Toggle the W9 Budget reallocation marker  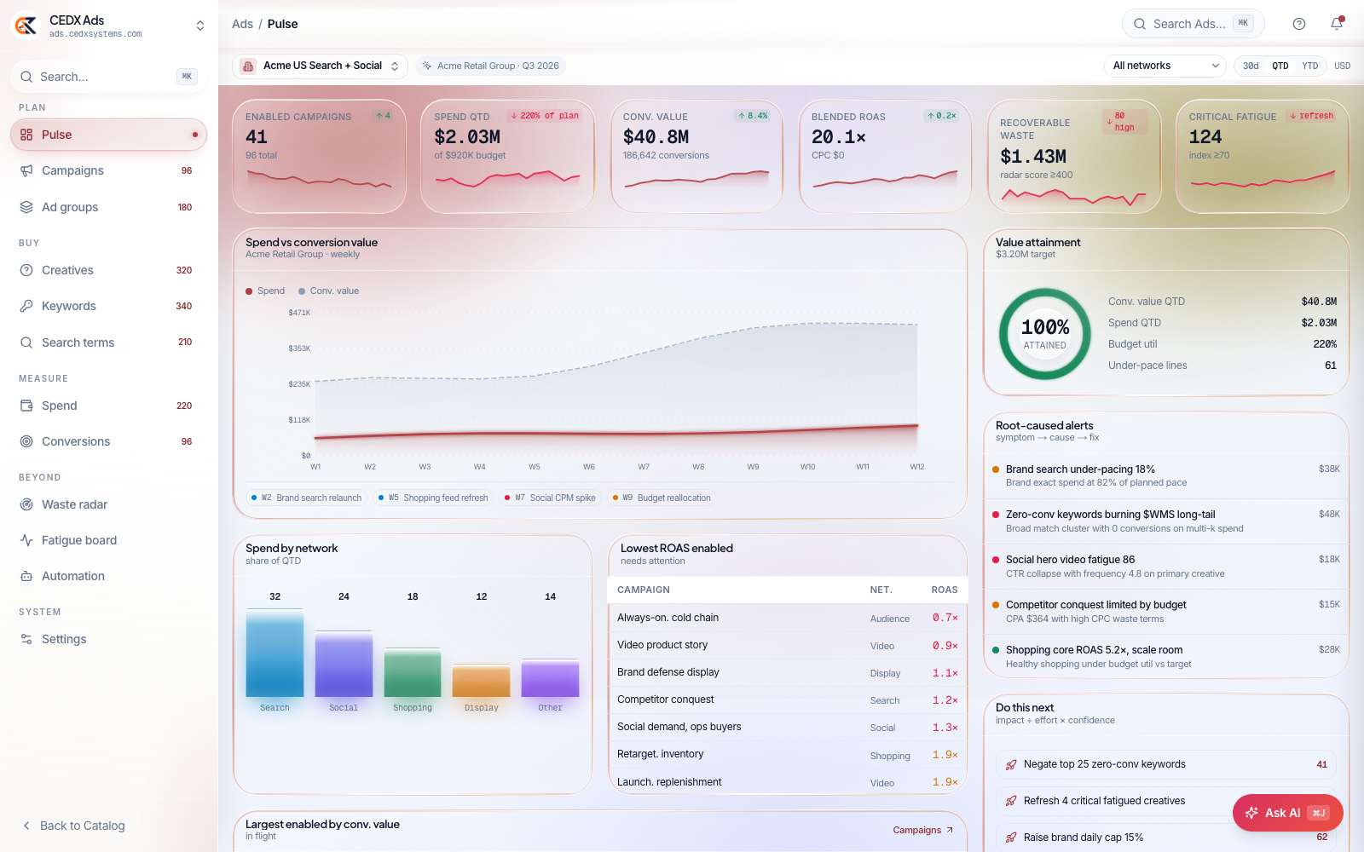pyautogui.click(x=662, y=498)
